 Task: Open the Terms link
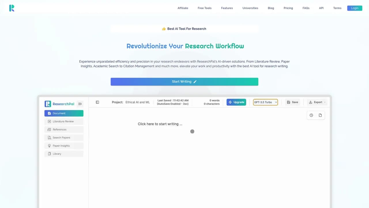click(337, 8)
